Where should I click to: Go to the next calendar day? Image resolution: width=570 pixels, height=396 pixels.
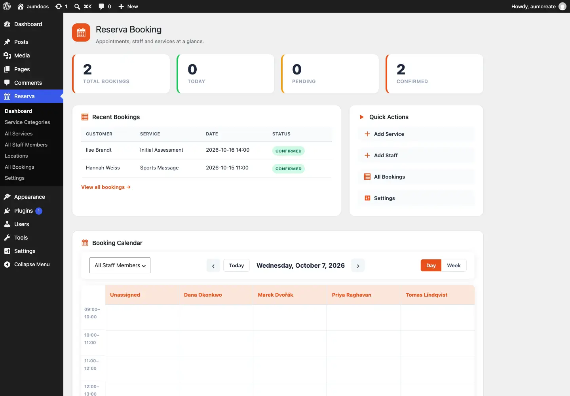(358, 266)
